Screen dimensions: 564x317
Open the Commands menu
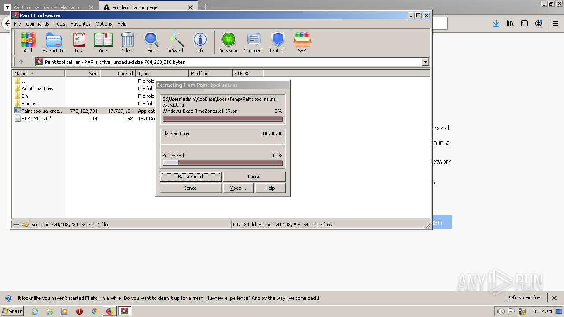tap(37, 24)
